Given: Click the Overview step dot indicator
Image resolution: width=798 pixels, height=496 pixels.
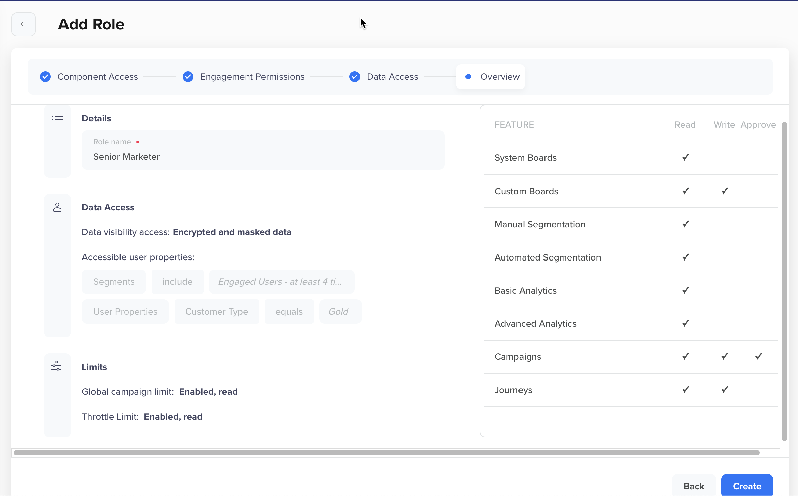Looking at the screenshot, I should [x=468, y=77].
